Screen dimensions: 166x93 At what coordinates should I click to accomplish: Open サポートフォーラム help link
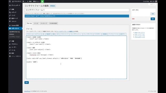click(x=140, y=35)
